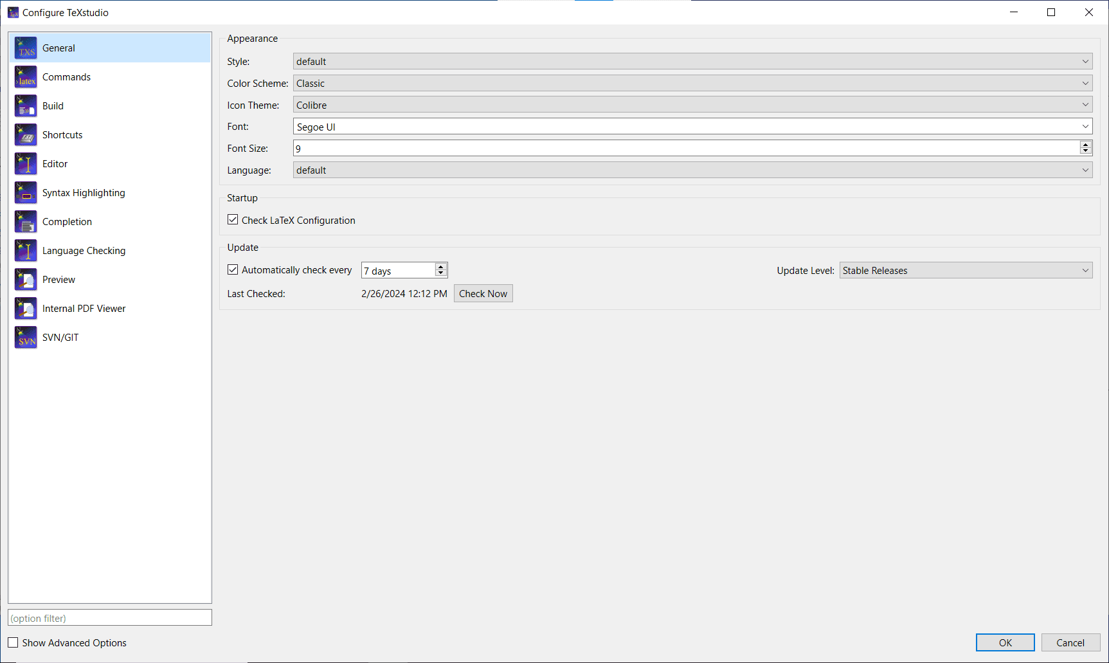Image resolution: width=1109 pixels, height=663 pixels.
Task: Click the Shortcuts keyboard icon
Action: [26, 135]
